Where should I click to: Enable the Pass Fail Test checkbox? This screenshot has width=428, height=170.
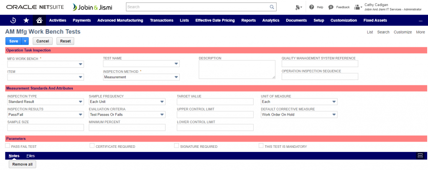point(8,146)
